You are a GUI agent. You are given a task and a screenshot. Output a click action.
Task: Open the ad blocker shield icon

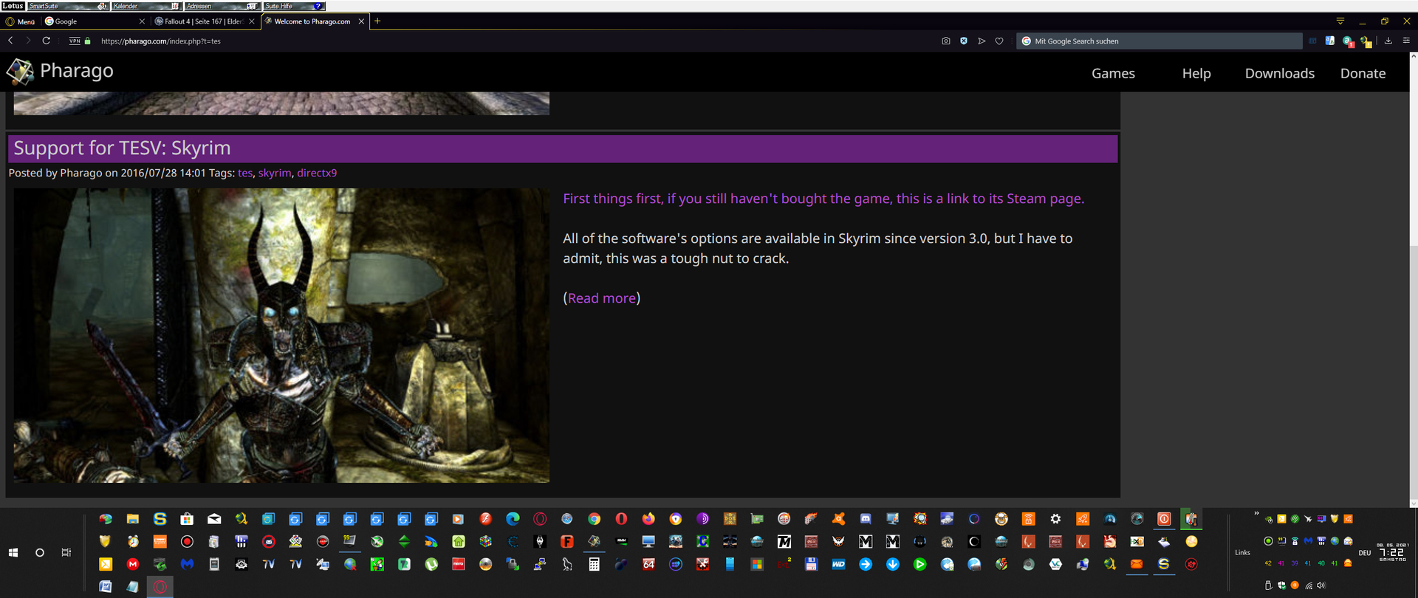click(x=964, y=41)
